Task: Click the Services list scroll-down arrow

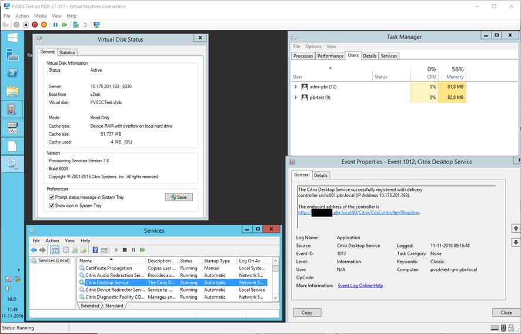Action: point(275,298)
